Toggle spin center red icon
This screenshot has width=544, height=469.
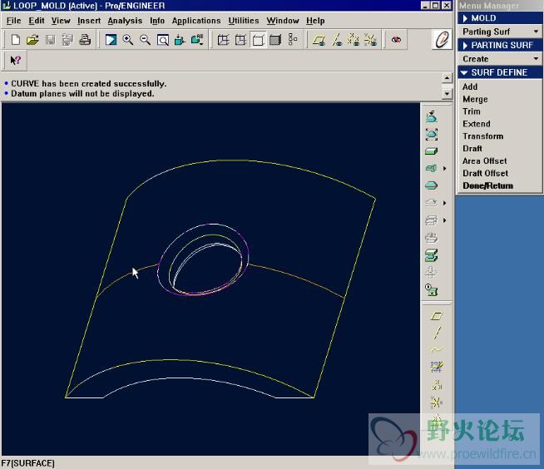pos(396,40)
